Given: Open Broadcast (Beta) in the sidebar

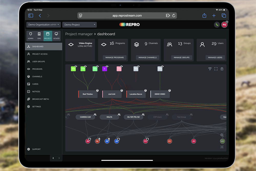Looking at the screenshot, I should coord(40,99).
